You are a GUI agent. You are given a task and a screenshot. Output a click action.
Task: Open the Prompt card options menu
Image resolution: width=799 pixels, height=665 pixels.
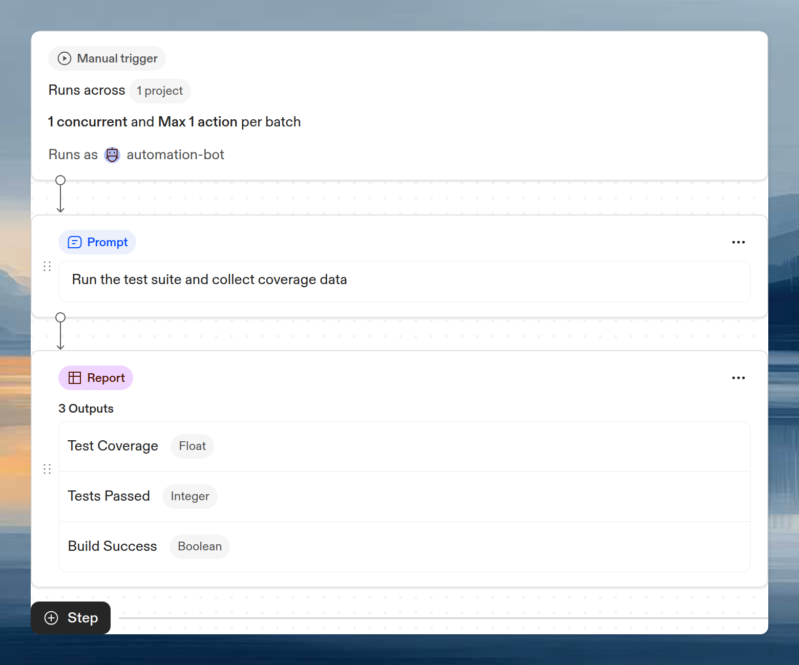pyautogui.click(x=738, y=242)
